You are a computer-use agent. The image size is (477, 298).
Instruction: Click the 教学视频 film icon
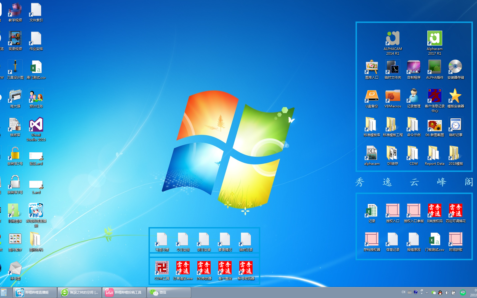click(15, 12)
